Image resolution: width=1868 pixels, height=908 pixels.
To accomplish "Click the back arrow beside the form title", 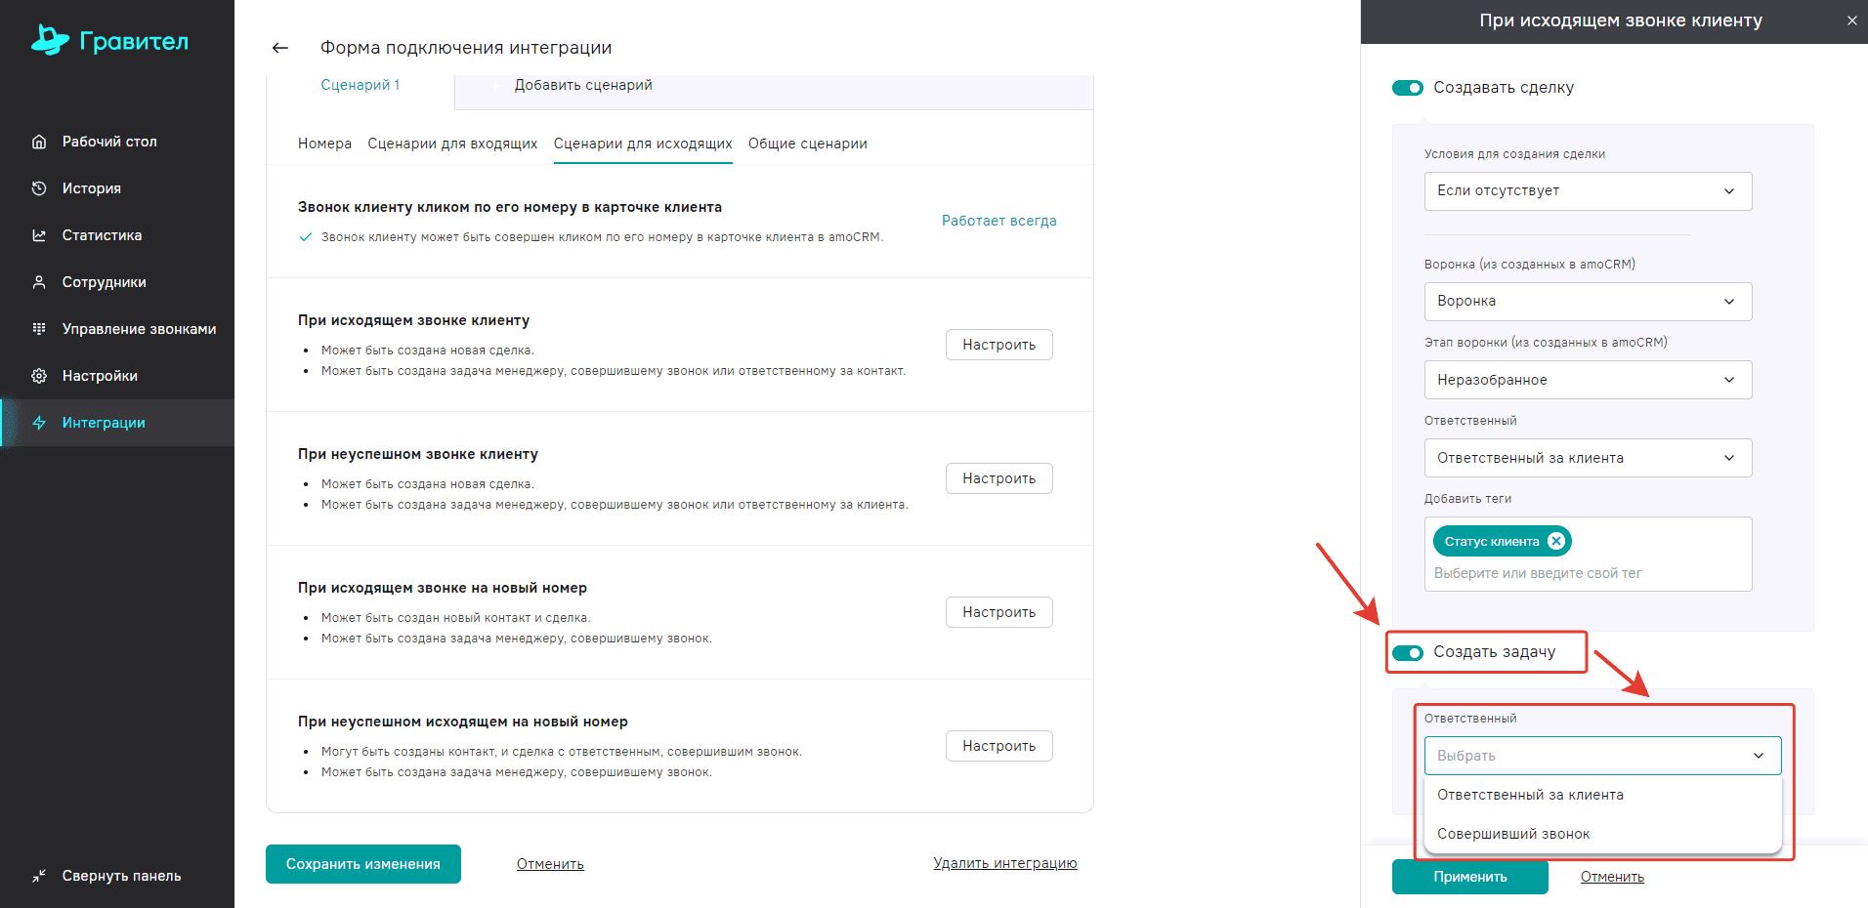I will pos(280,48).
